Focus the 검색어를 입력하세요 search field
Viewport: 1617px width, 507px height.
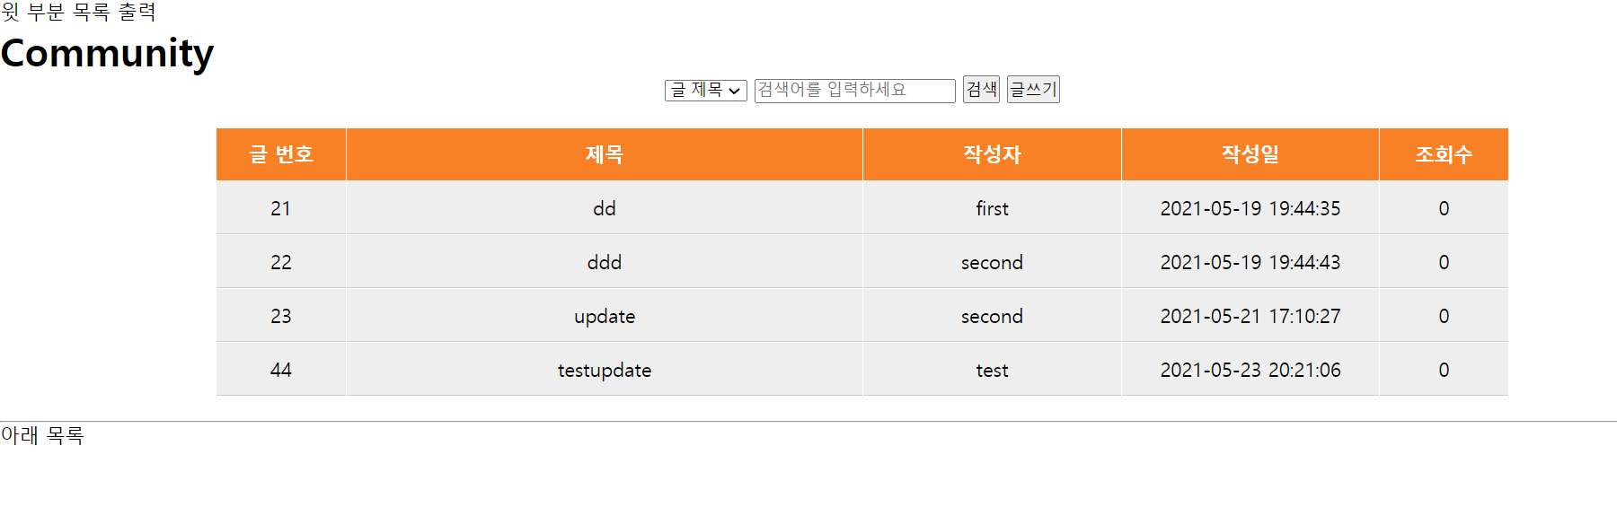(854, 90)
